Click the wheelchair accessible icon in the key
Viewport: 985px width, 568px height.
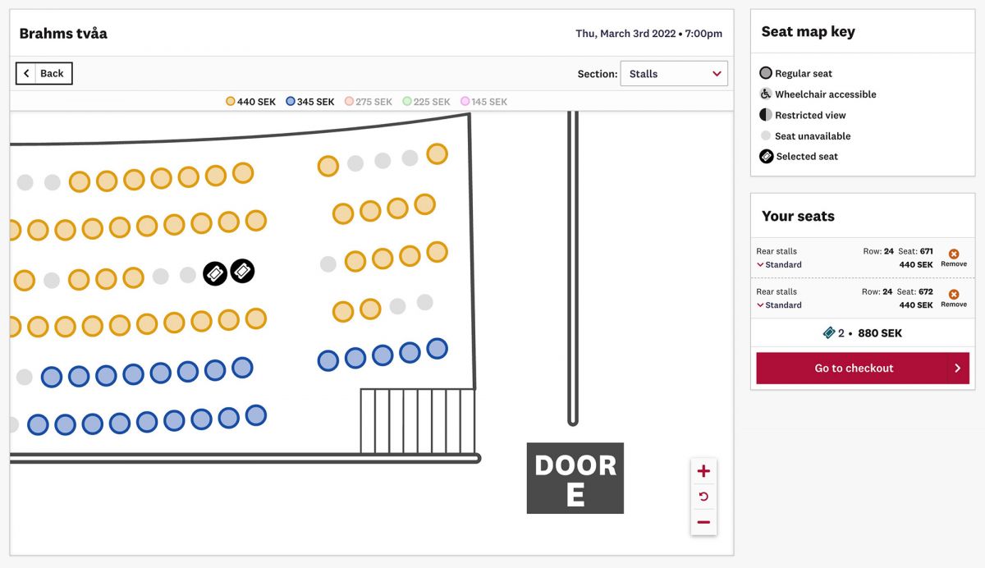(x=764, y=94)
